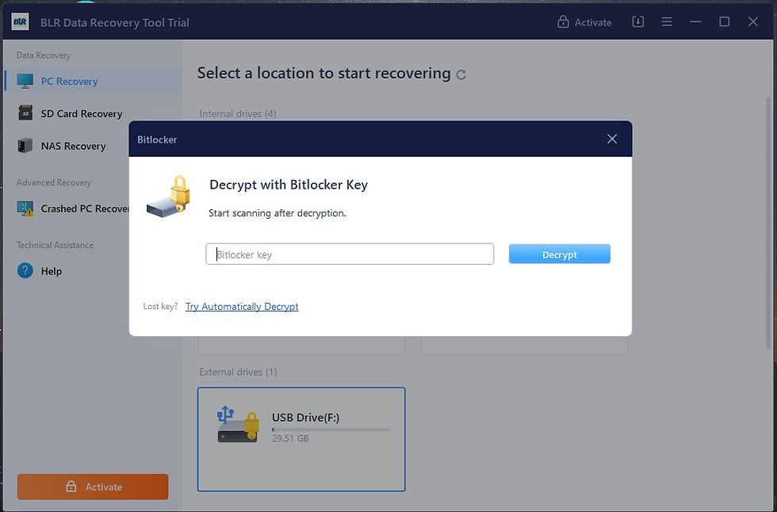
Task: Click the Bitlocker key input field
Action: tap(350, 254)
